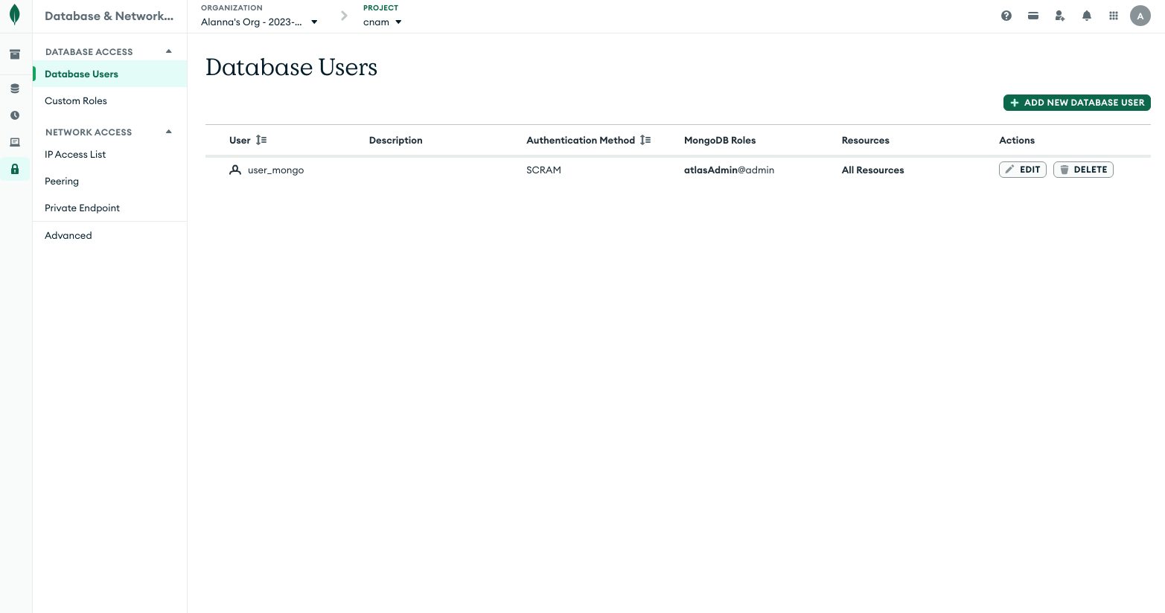
Task: Edit the user_mongo database user
Action: point(1022,170)
